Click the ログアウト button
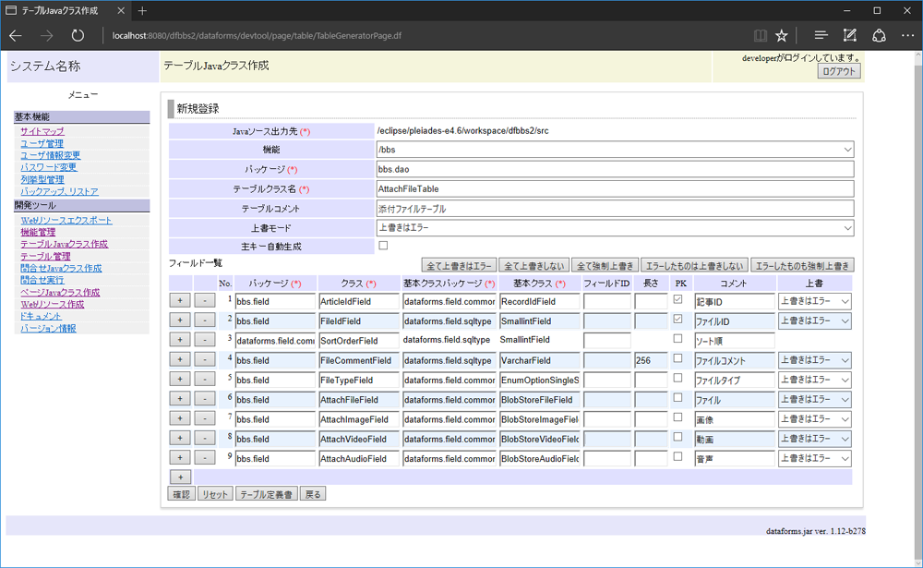Image resolution: width=923 pixels, height=568 pixels. [839, 71]
